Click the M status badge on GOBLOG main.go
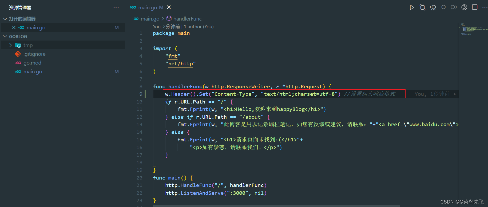Image resolution: width=488 pixels, height=207 pixels. (x=117, y=71)
